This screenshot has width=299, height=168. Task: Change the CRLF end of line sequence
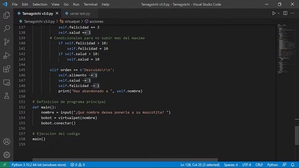click(259, 165)
